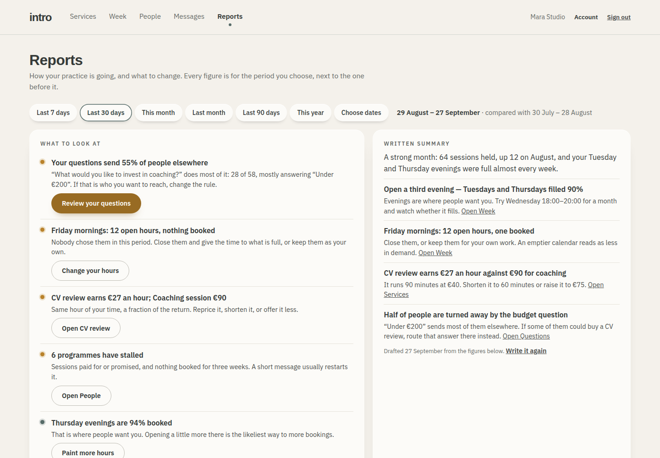Viewport: 660px width, 458px height.
Task: Click heading 'Thursday evenings are 94% booked'
Action: coord(112,423)
